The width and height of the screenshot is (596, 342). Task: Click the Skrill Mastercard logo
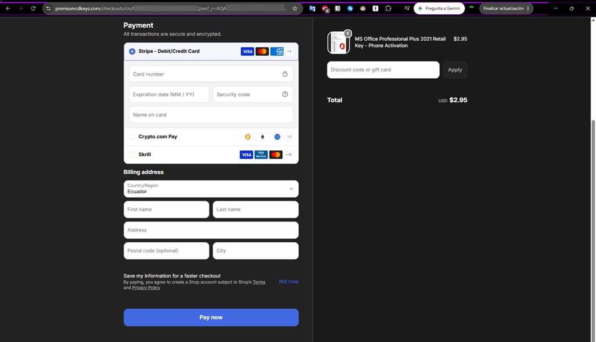pos(276,155)
